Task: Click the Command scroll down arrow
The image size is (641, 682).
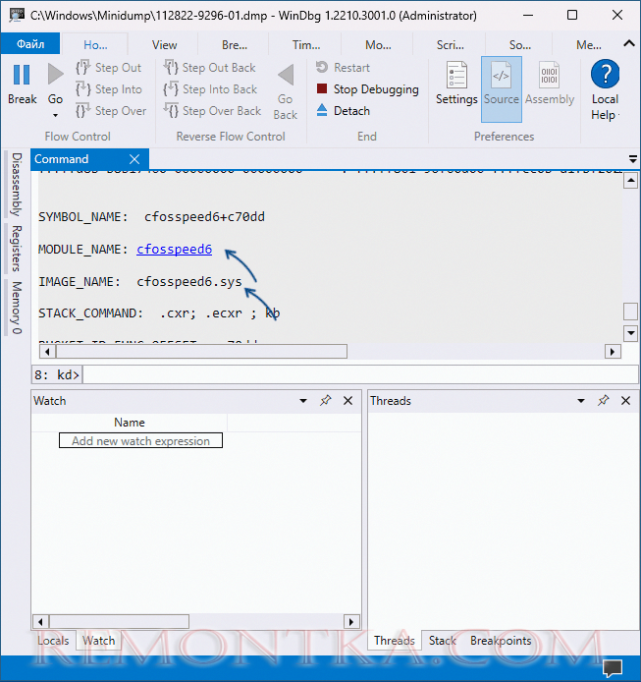Action: [630, 333]
